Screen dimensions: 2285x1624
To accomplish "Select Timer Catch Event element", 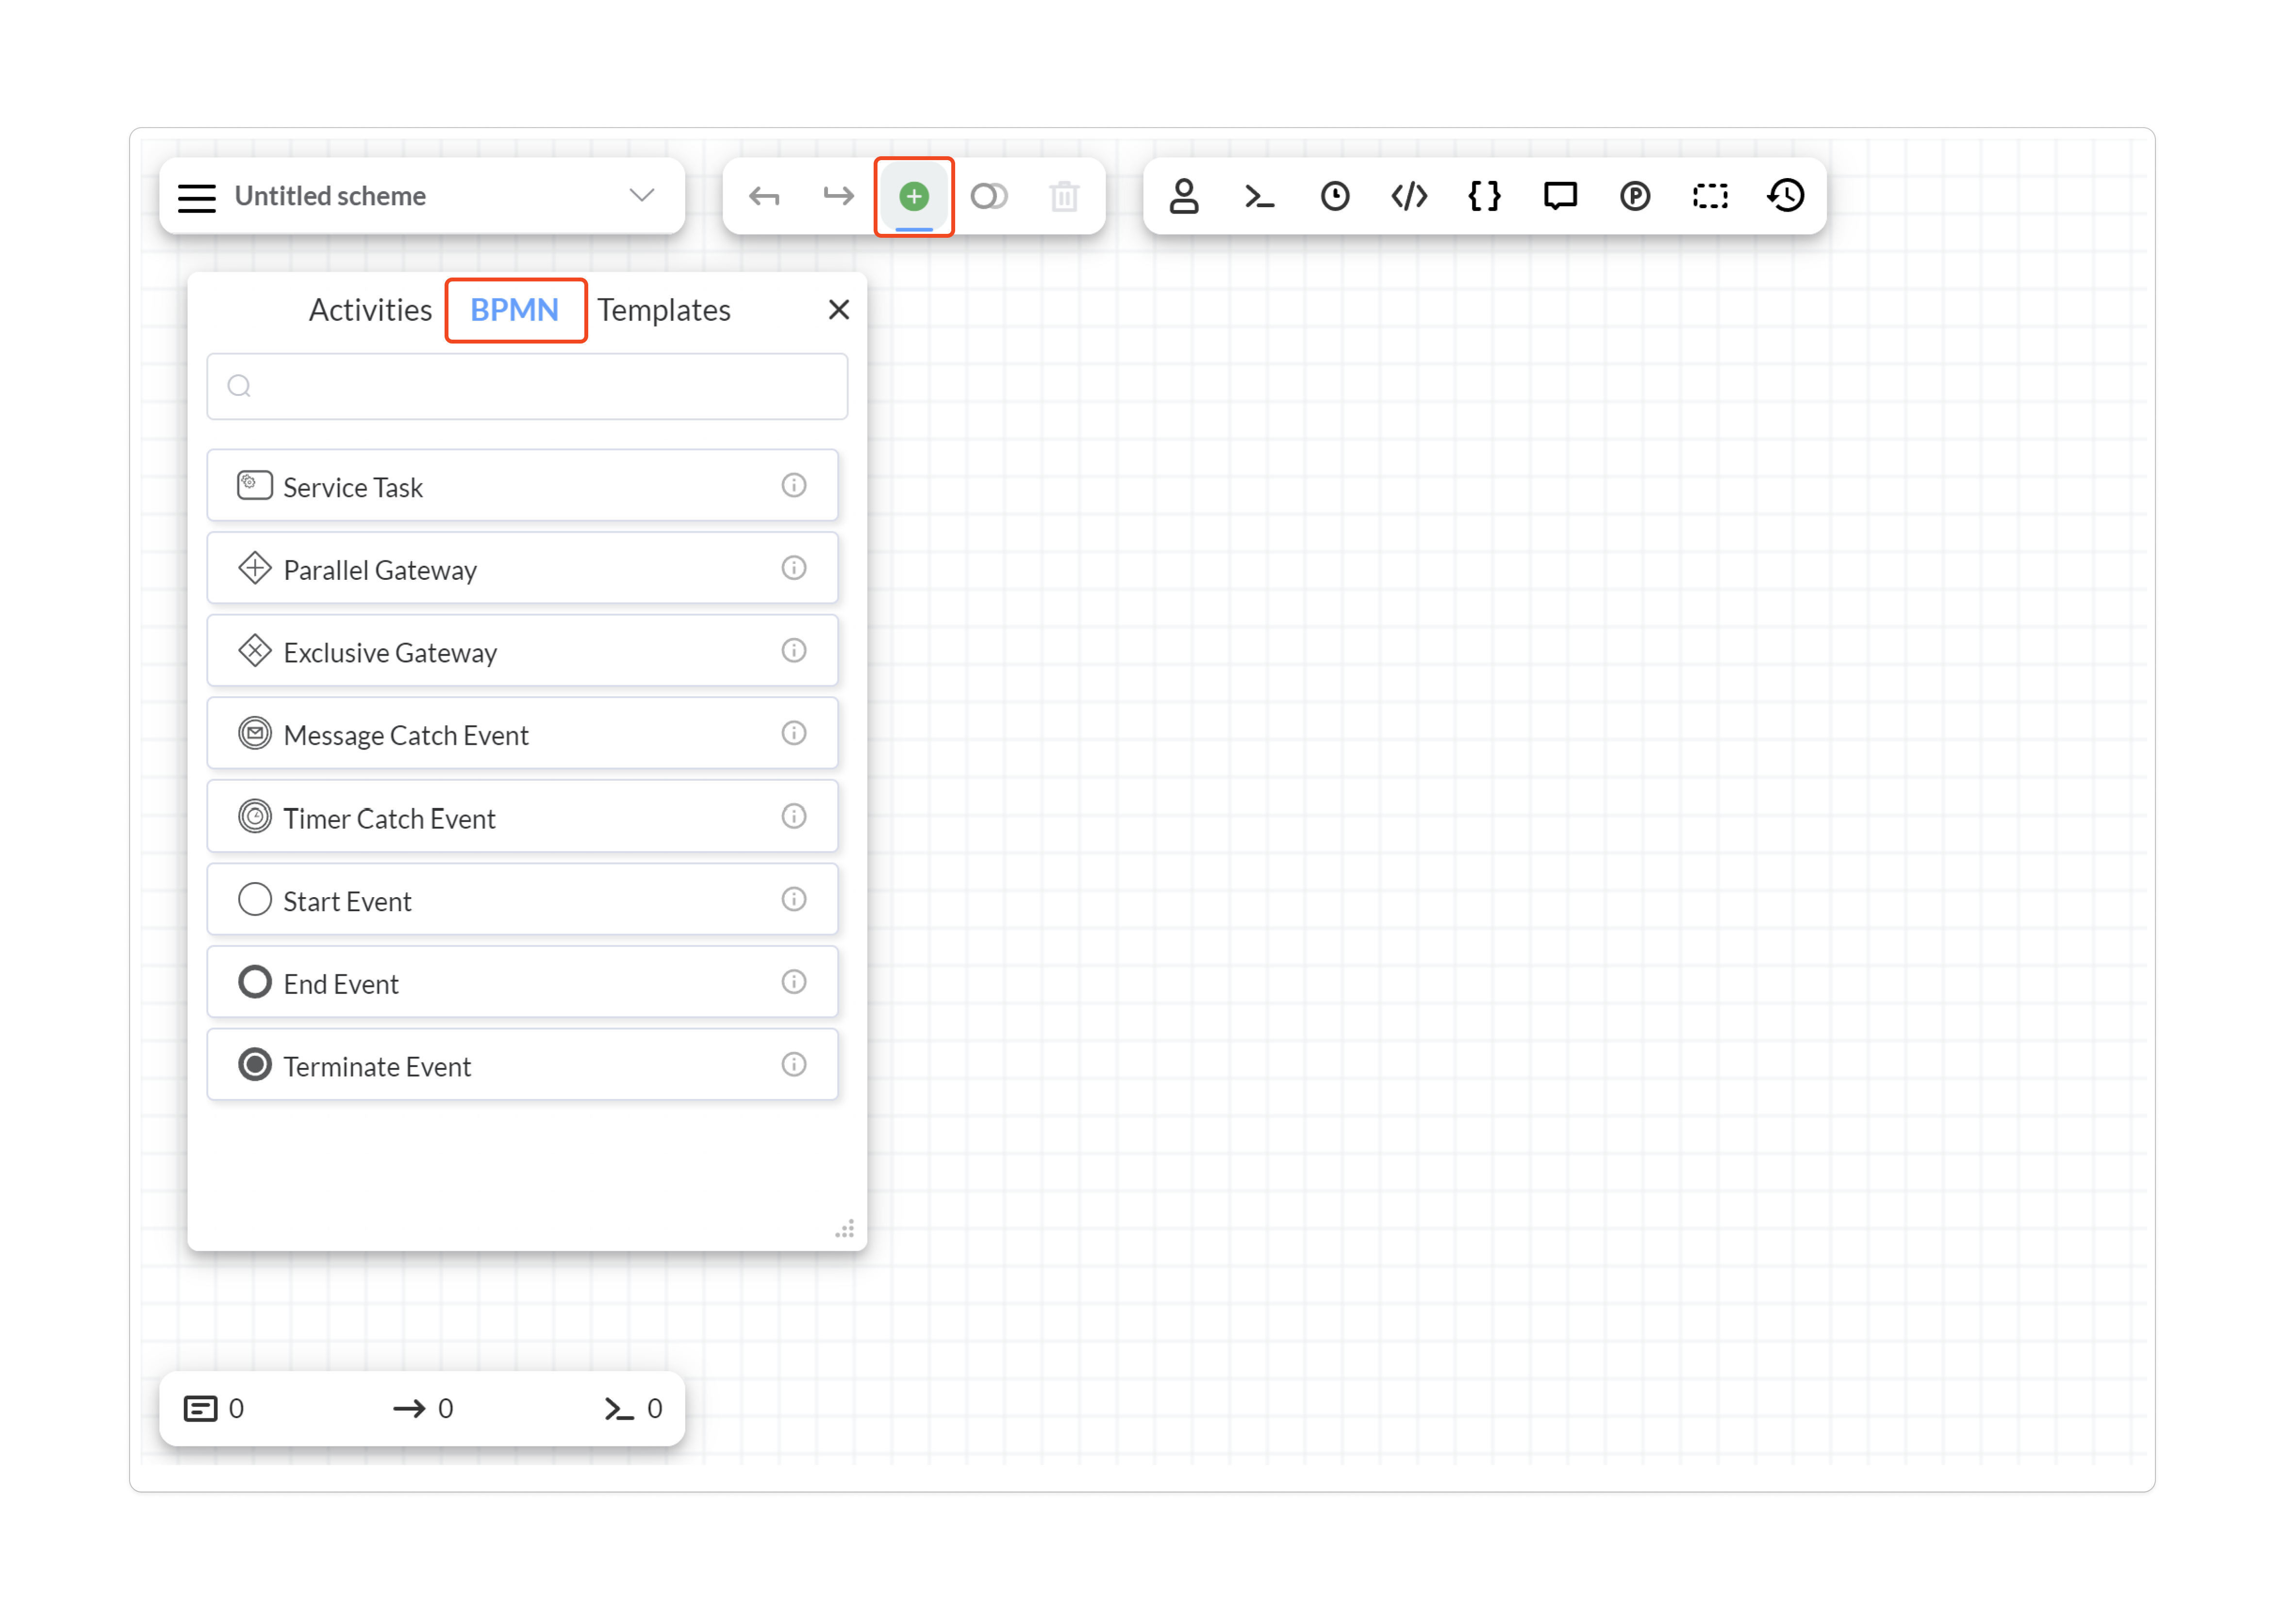I will pos(522,817).
